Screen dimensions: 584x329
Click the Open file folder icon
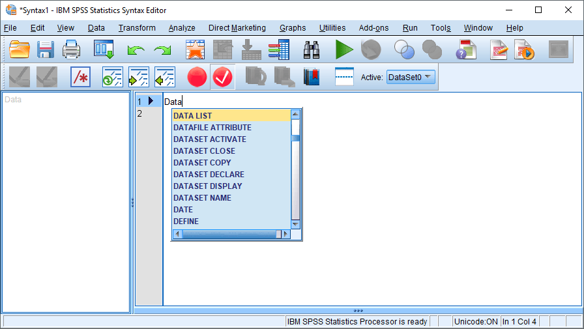click(x=20, y=50)
